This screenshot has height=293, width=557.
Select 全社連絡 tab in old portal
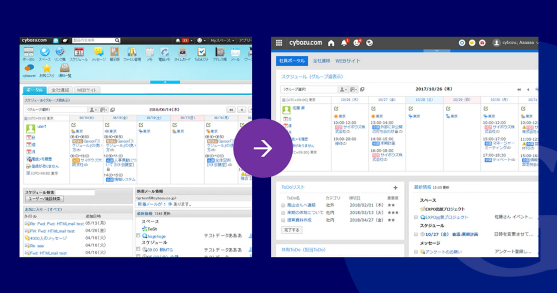(60, 90)
